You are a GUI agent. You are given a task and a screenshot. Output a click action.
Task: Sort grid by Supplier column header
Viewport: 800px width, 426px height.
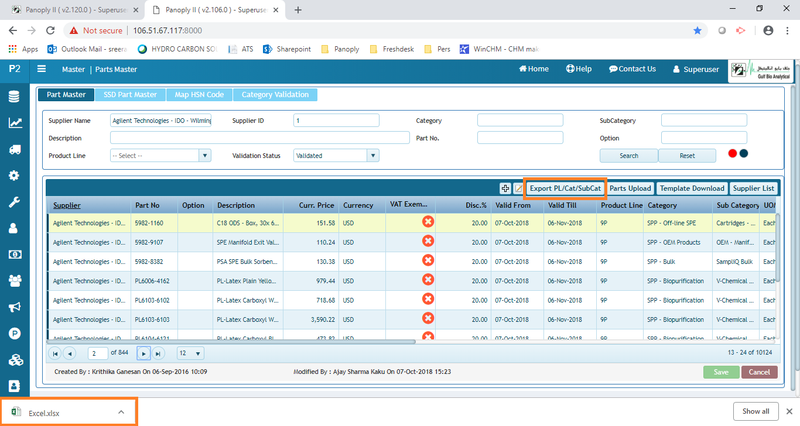(67, 205)
